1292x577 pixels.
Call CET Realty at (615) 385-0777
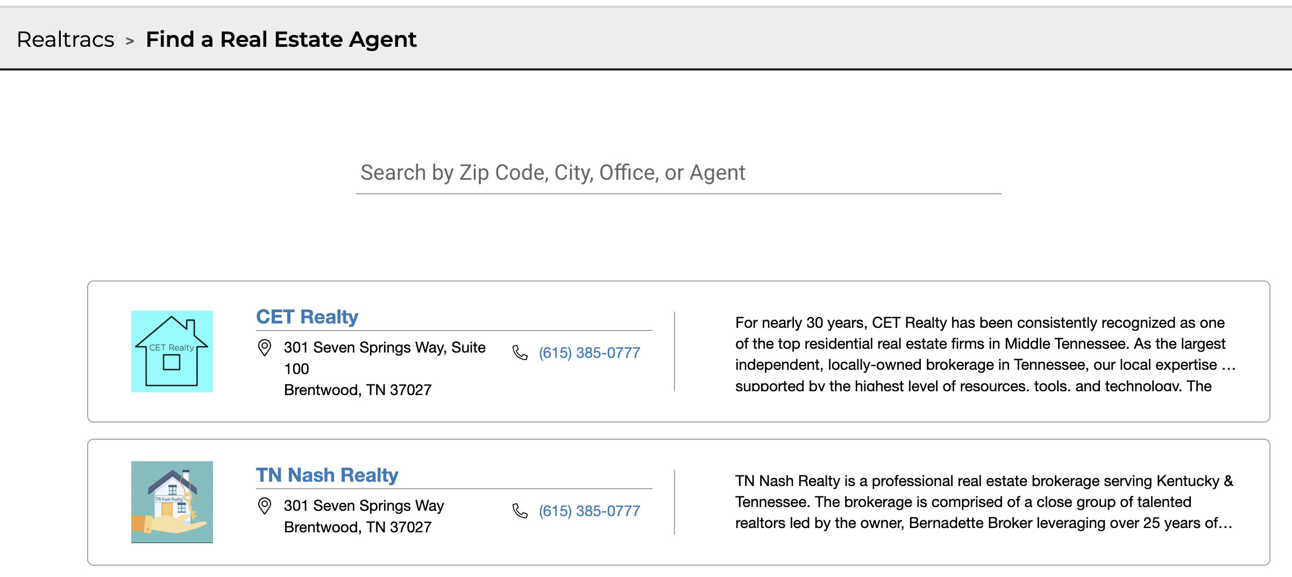590,353
